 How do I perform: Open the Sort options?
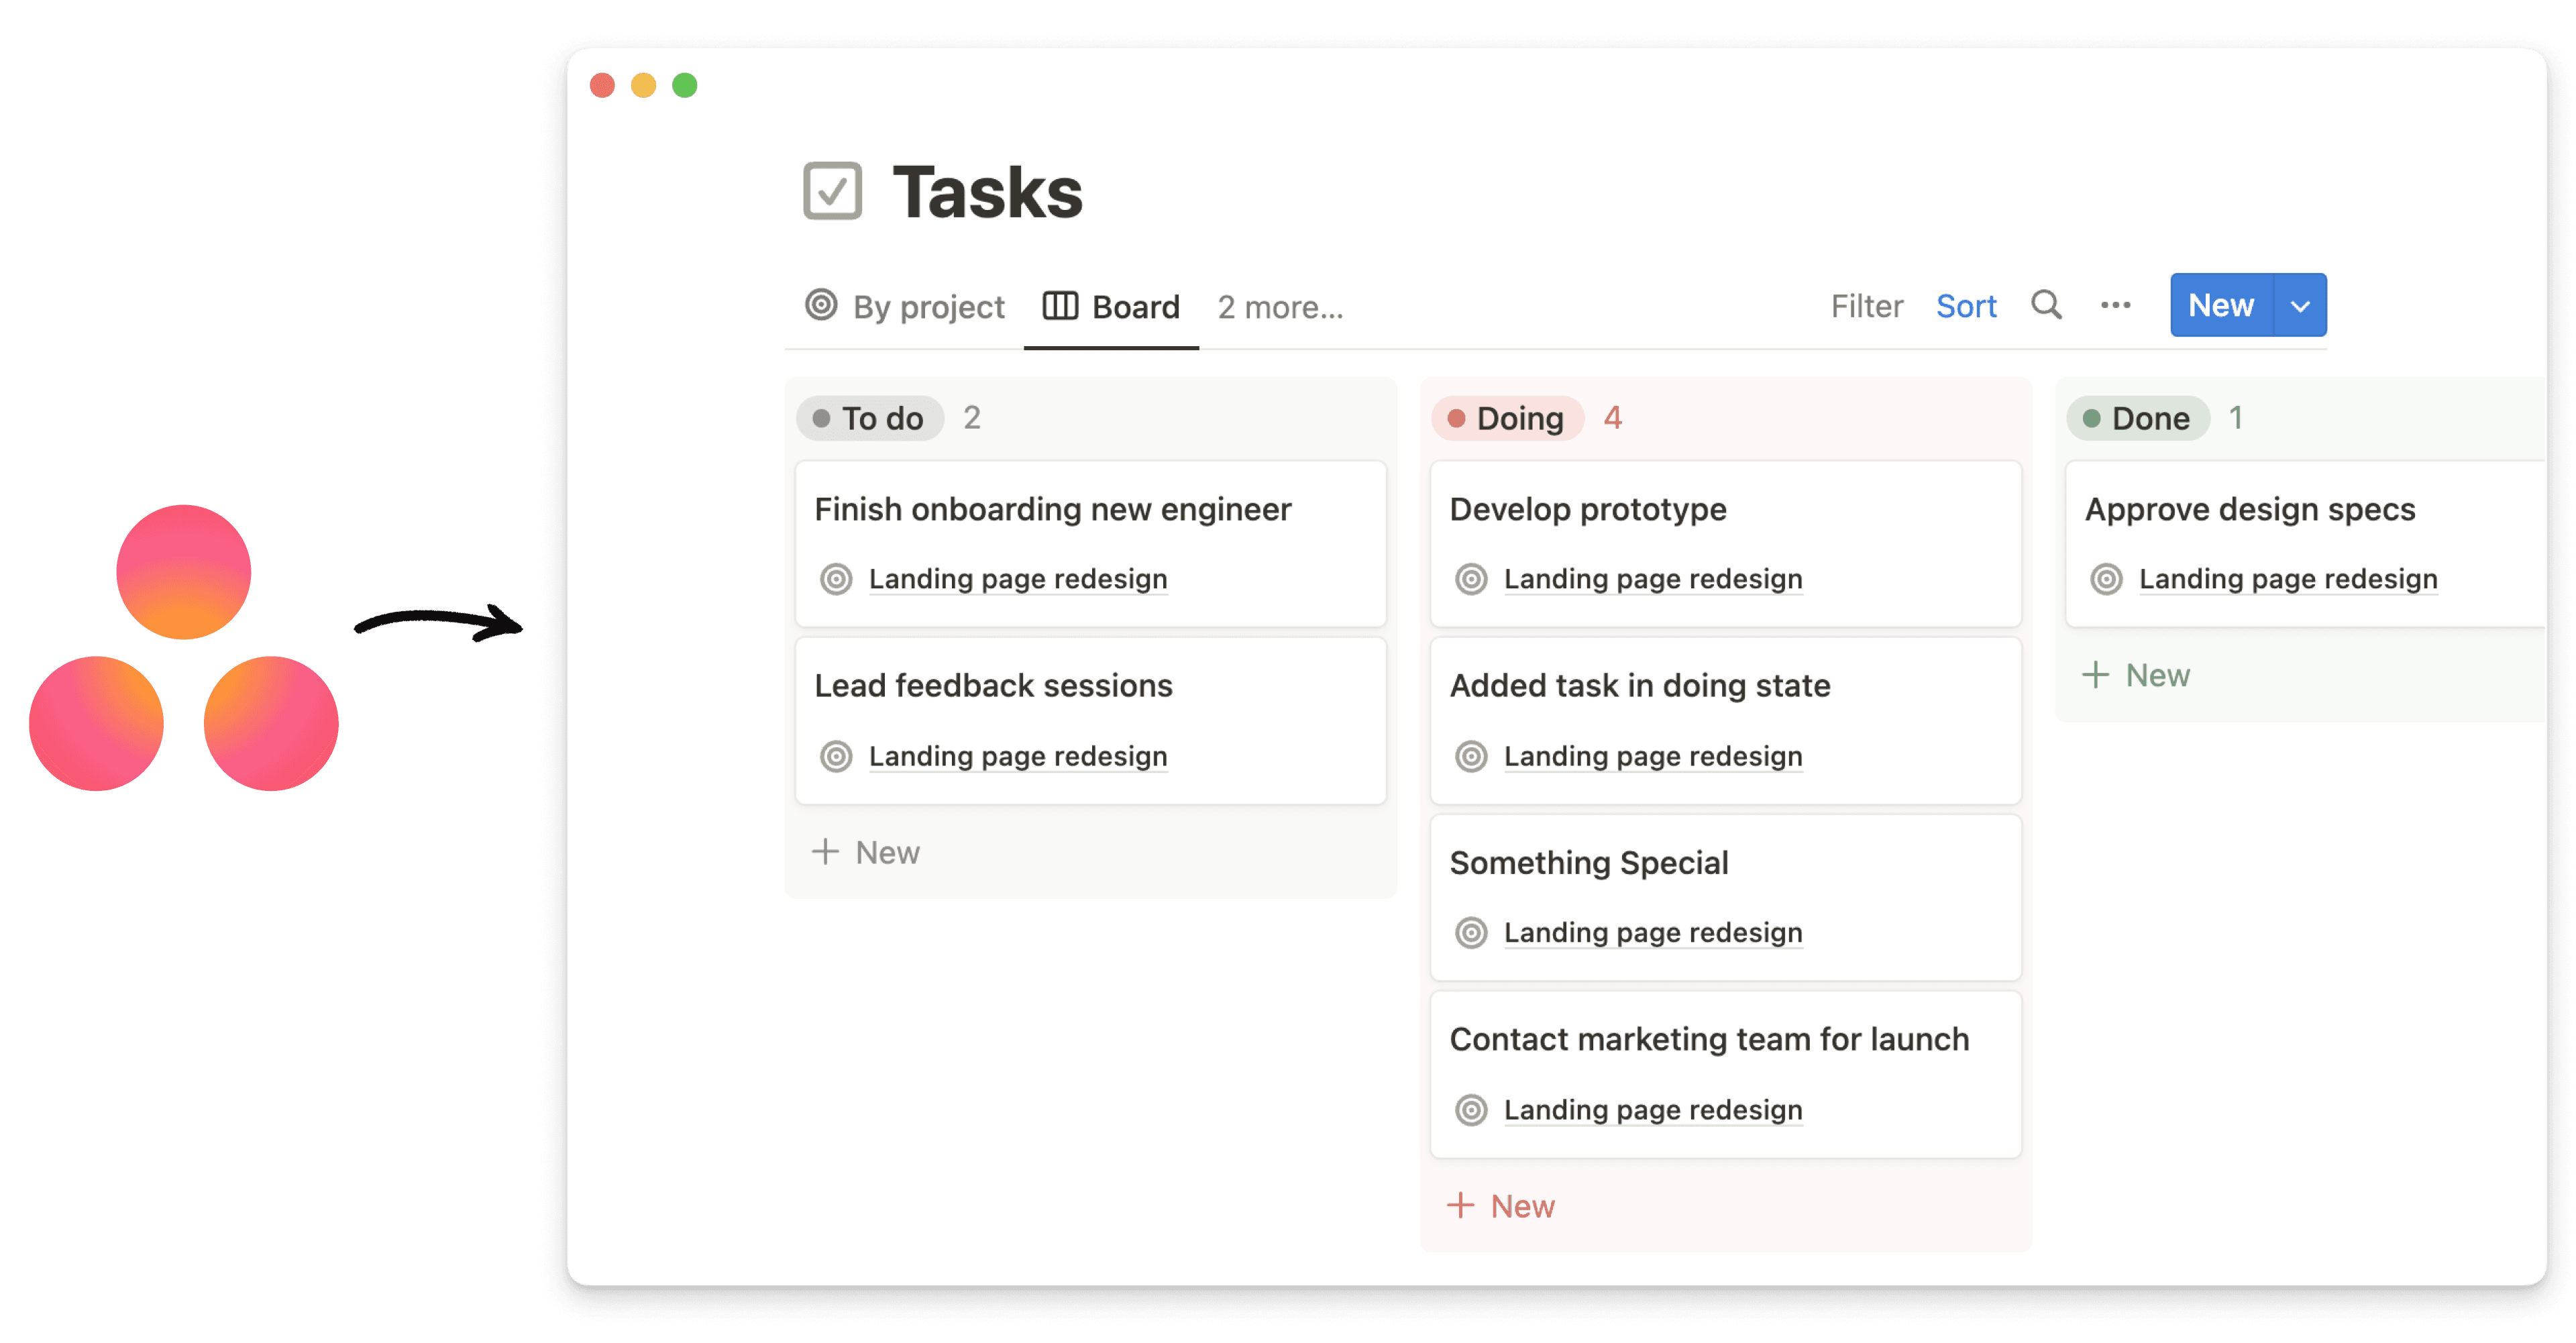coord(1965,305)
